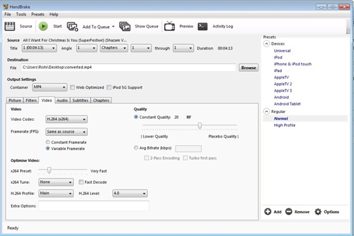
Task: Switch to the Picture tab
Action: [x=15, y=100]
